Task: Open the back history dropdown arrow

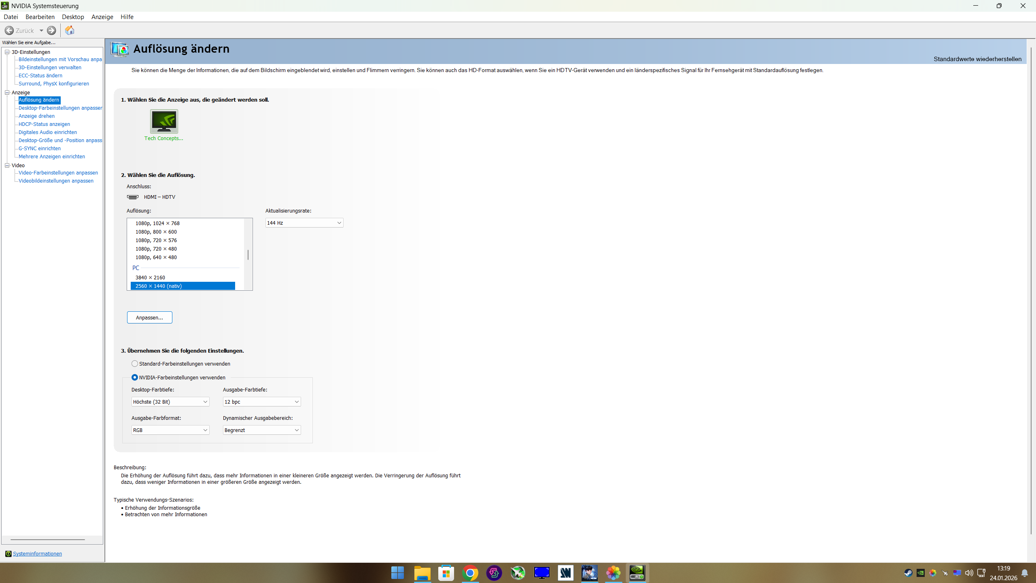Action: [x=41, y=30]
